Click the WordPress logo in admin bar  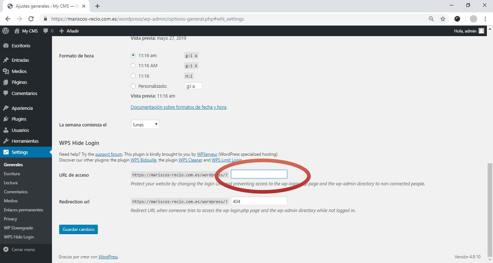tap(5, 31)
